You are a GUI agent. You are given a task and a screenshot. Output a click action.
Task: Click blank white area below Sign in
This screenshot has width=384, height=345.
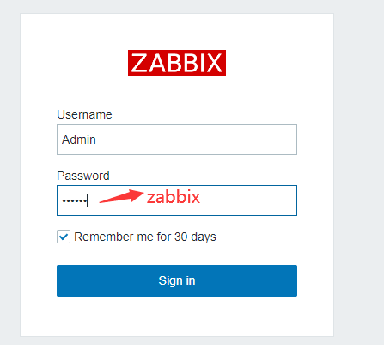coord(177,317)
